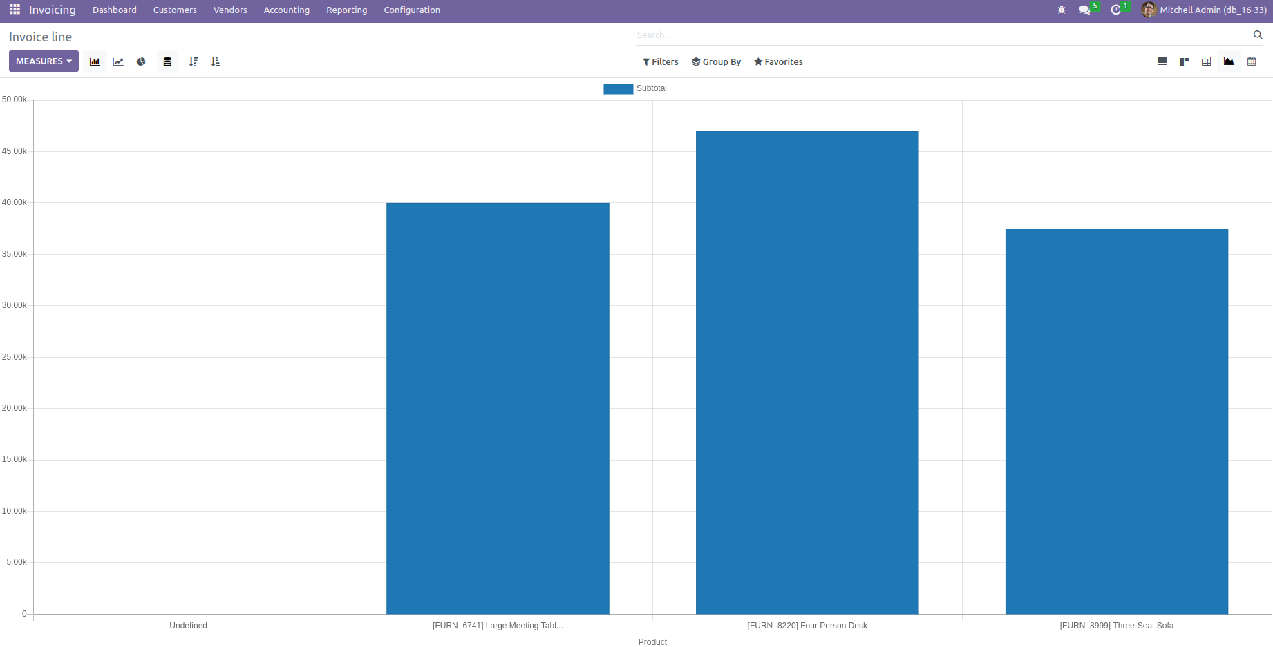Select the graph view icon
The height and width of the screenshot is (647, 1273).
point(1229,61)
